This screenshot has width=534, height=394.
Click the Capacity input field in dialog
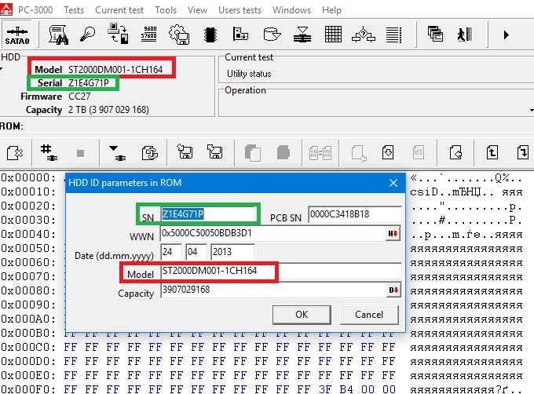tap(273, 290)
